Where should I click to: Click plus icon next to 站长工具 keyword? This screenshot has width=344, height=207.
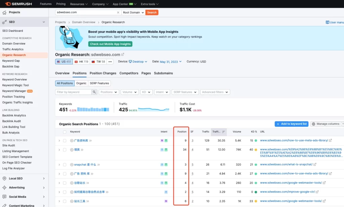point(72,201)
